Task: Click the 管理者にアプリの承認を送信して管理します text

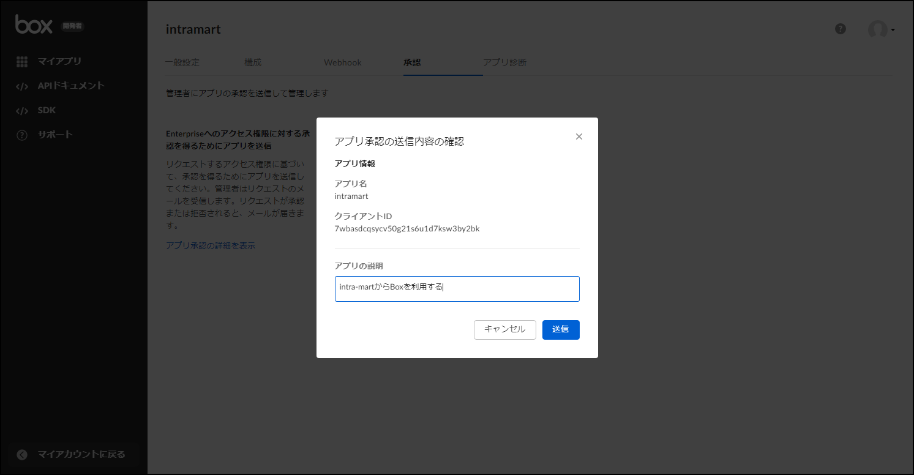Action: pyautogui.click(x=247, y=94)
